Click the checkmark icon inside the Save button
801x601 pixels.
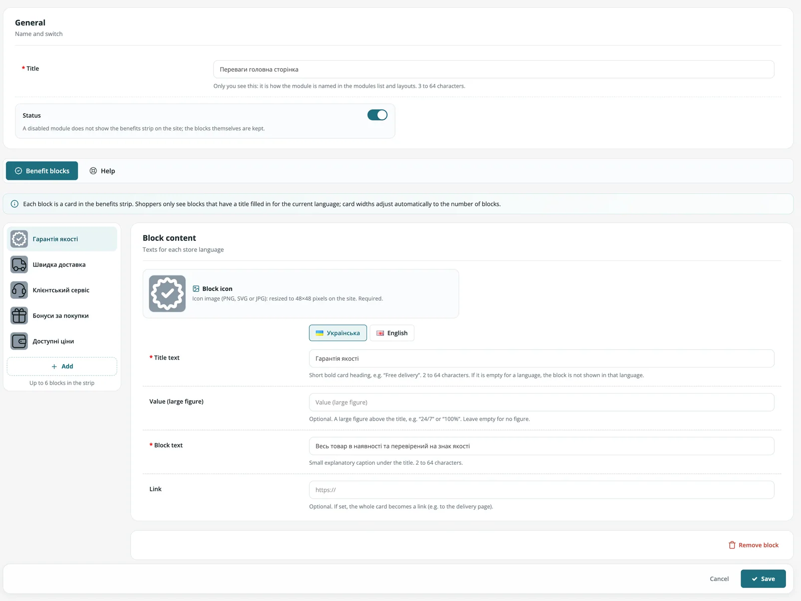click(754, 579)
